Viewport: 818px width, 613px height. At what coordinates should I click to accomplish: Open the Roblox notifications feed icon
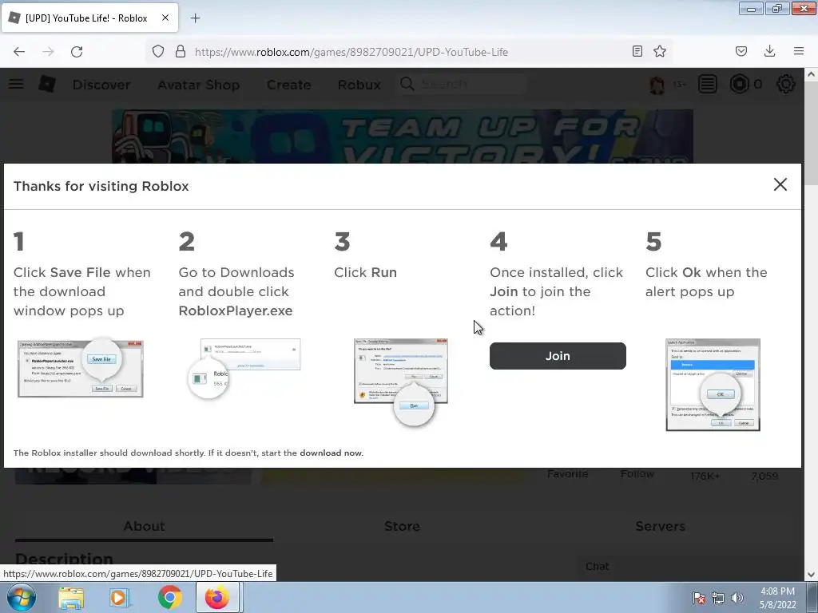pyautogui.click(x=708, y=84)
